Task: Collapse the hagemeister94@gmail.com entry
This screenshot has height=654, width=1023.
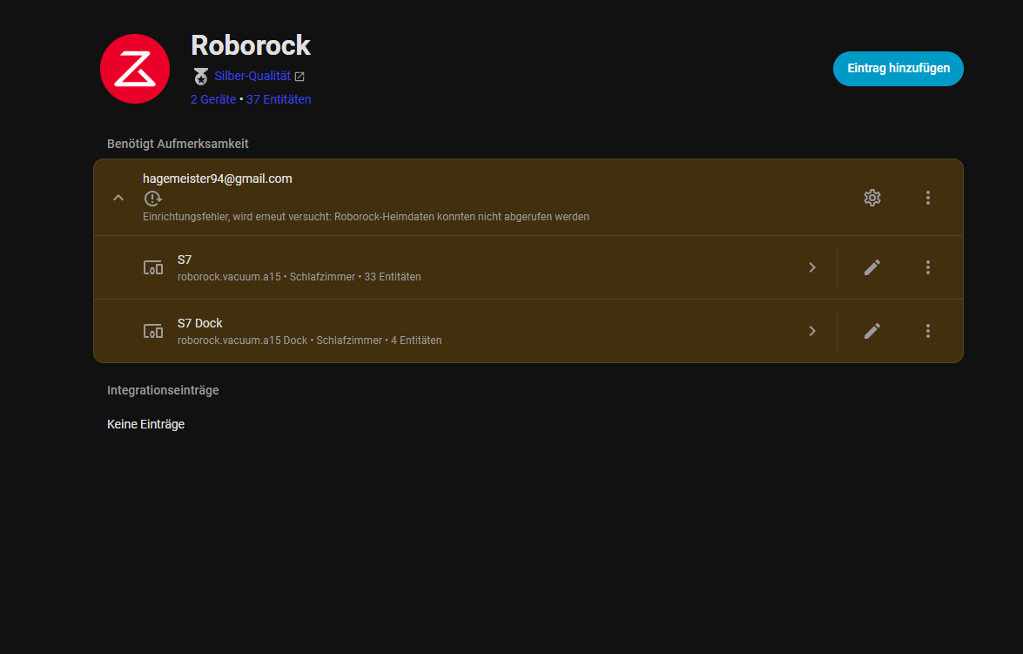Action: point(118,198)
